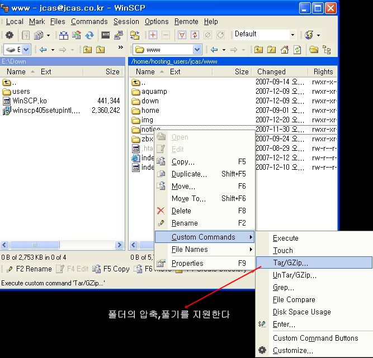Open preferences gear icon in toolbar
The height and width of the screenshot is (358, 373).
10,35
